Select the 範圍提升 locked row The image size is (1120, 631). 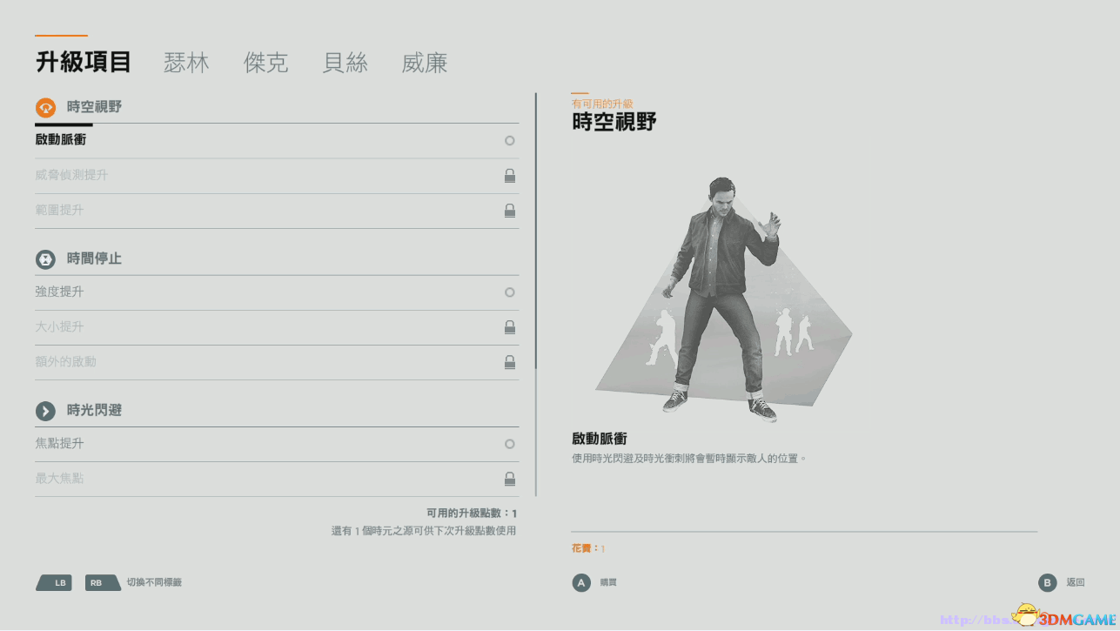pos(277,211)
